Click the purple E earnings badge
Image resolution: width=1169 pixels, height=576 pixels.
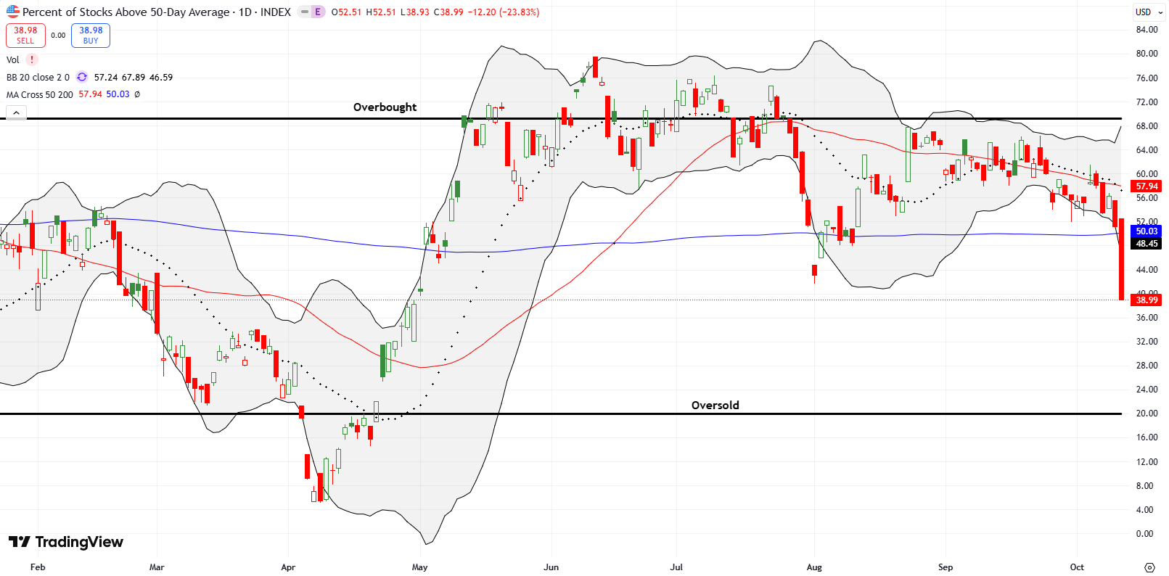coord(317,12)
